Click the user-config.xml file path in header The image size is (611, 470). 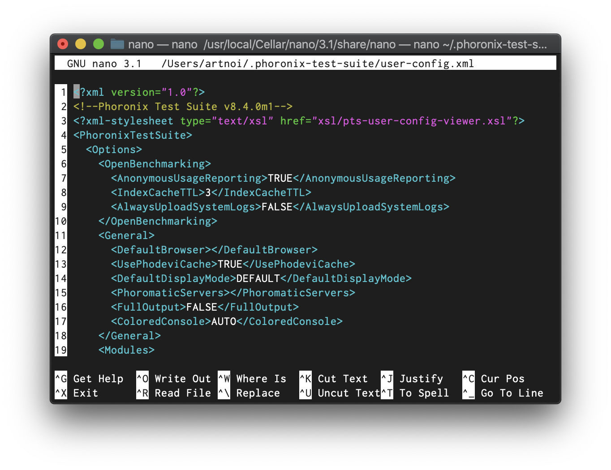tap(318, 64)
